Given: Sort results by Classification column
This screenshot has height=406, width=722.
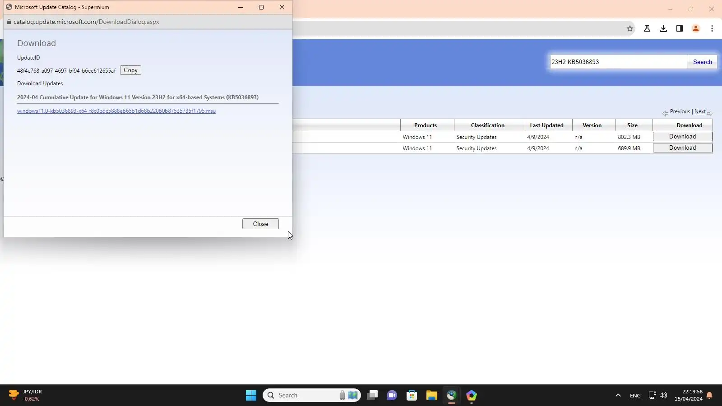Looking at the screenshot, I should tap(487, 125).
